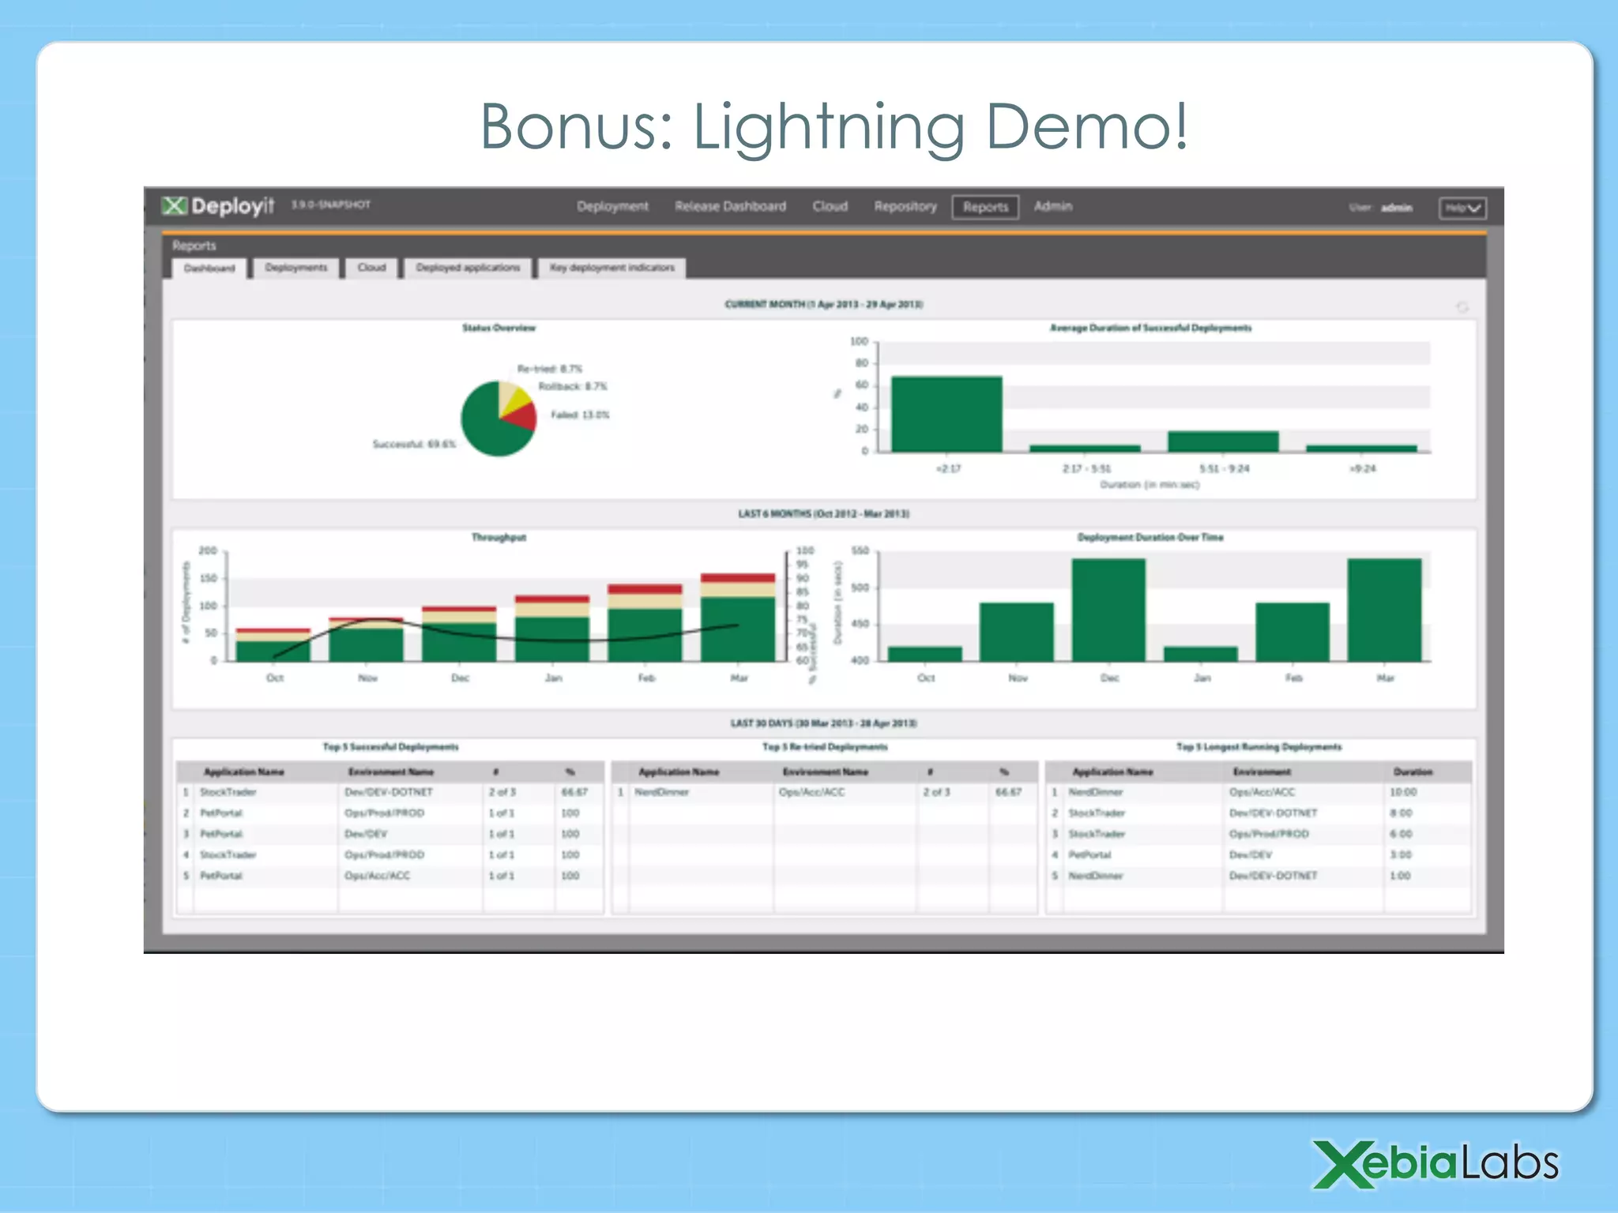Click '3:00' duration cell

tap(1401, 854)
